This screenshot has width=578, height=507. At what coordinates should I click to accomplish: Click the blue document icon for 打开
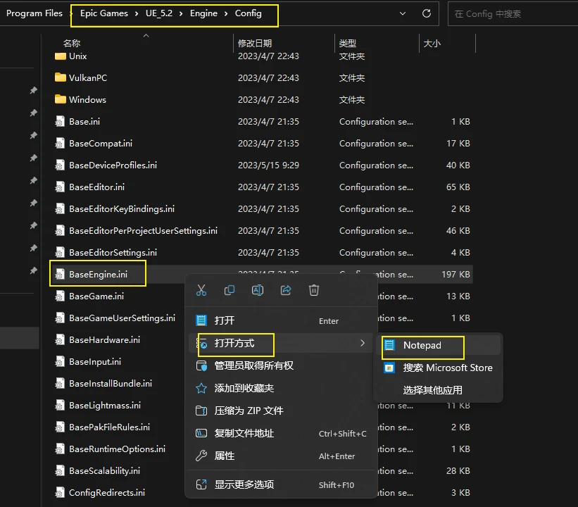click(201, 320)
